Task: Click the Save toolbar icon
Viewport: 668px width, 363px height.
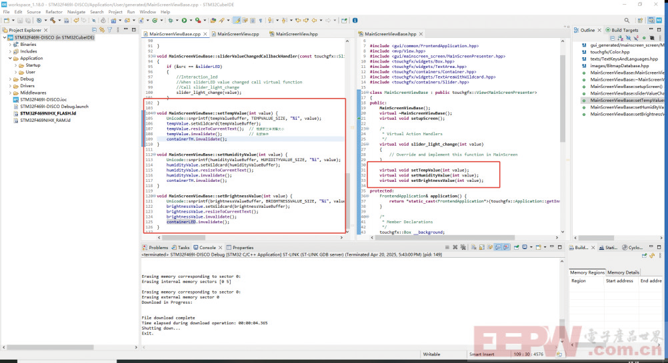Action: click(20, 20)
